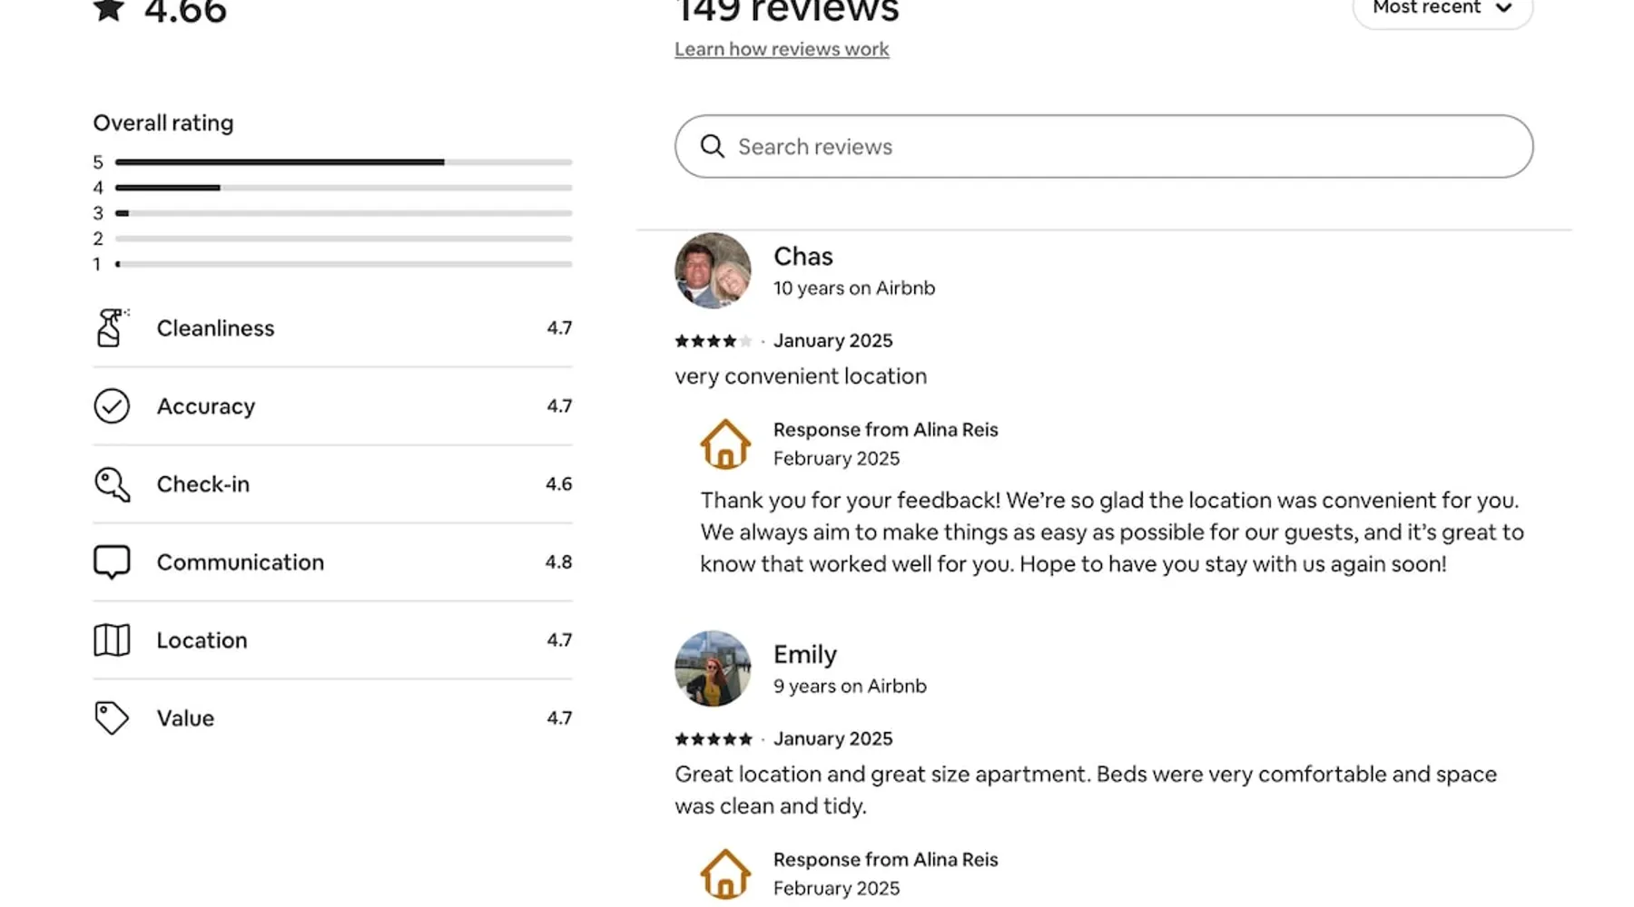Click the house icon beside Chas's host response
This screenshot has width=1634, height=907.
[725, 444]
